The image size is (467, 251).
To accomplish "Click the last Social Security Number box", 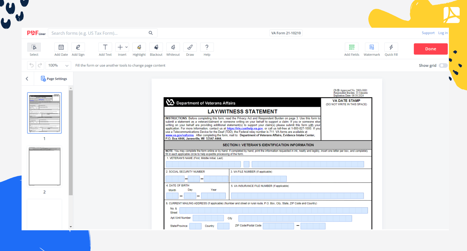I will (216, 179).
